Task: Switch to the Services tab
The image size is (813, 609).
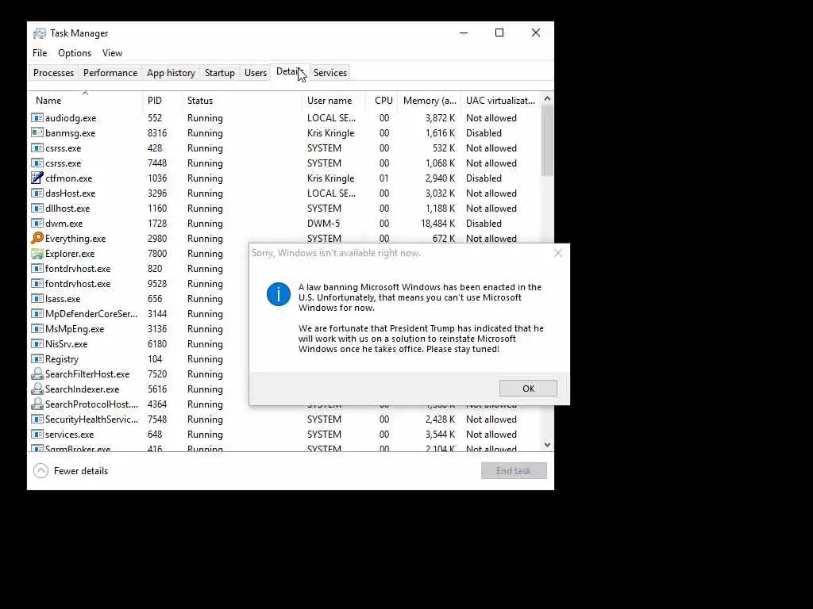Action: [330, 73]
